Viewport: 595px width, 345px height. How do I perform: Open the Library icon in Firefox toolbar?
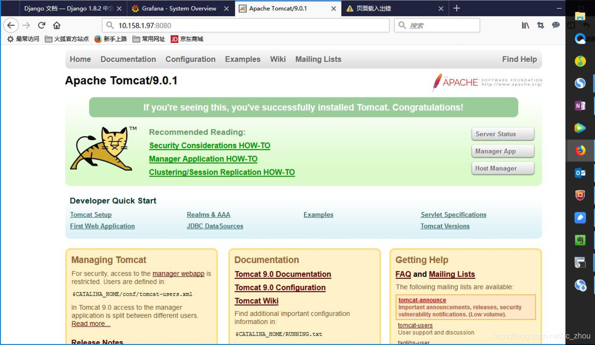pyautogui.click(x=525, y=25)
